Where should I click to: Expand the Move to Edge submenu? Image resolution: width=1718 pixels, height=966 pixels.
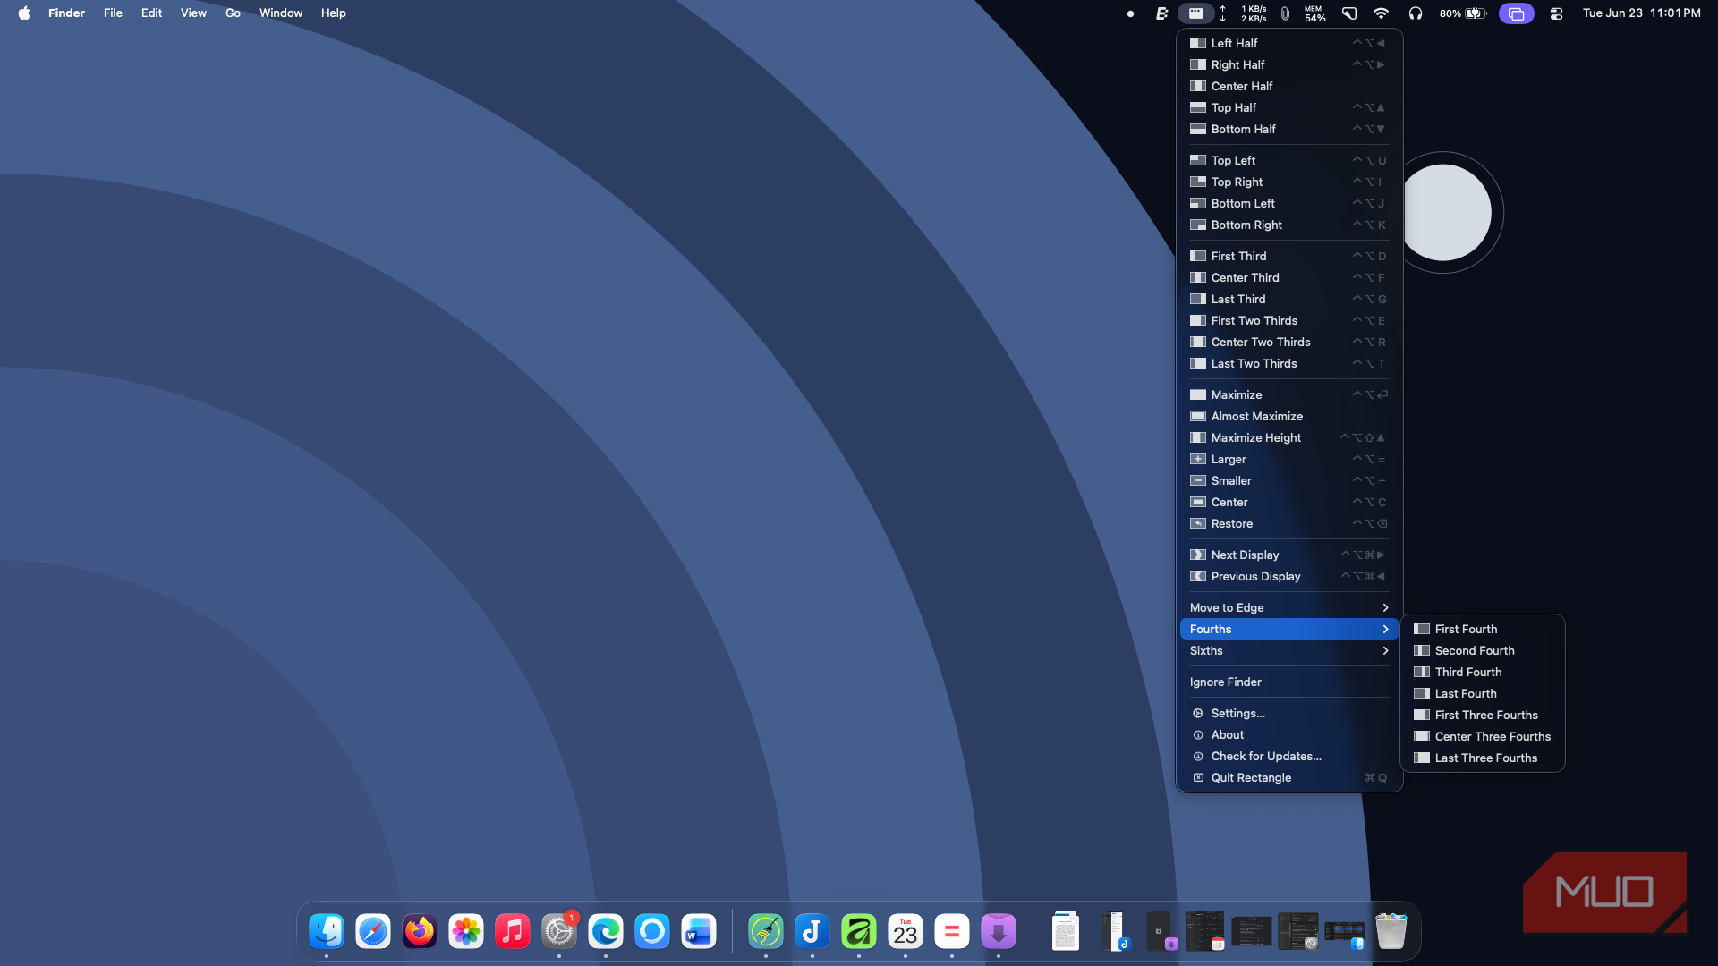(x=1289, y=607)
